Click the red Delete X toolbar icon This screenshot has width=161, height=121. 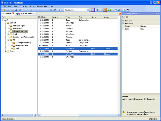(27, 10)
